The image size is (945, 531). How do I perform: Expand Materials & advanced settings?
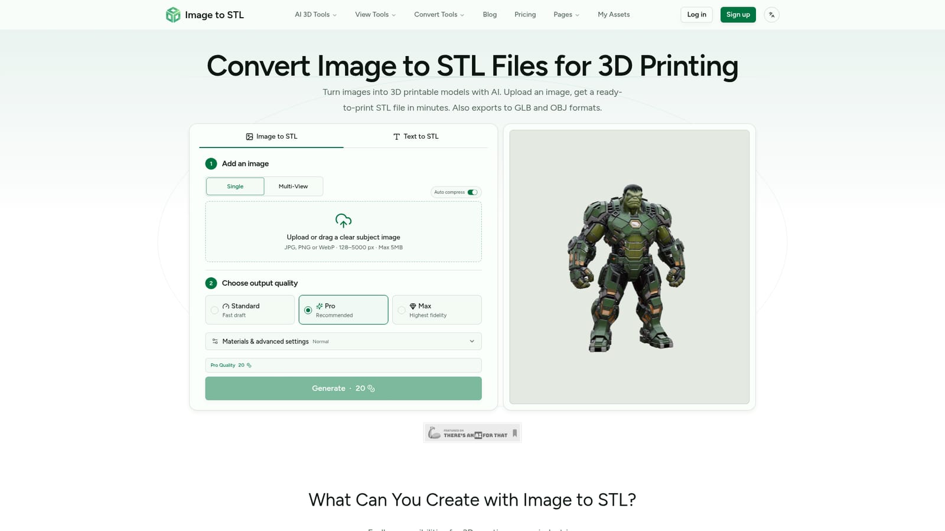pos(343,342)
